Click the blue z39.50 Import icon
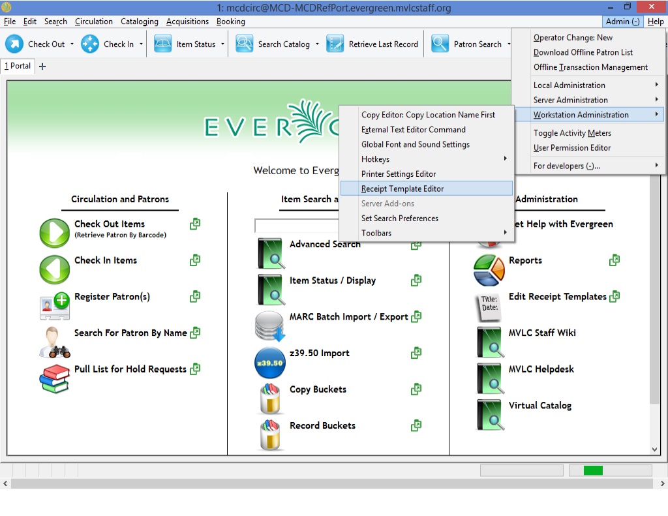The height and width of the screenshot is (516, 668). coord(269,363)
